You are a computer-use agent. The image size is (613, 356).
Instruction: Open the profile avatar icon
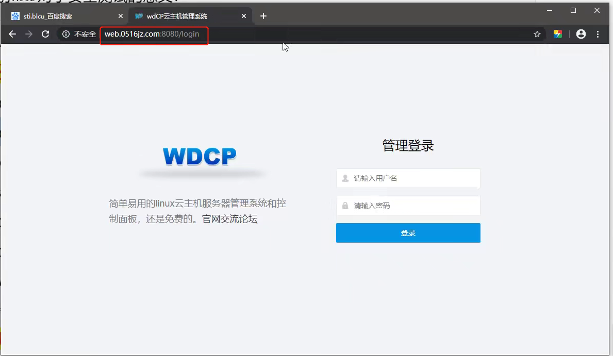point(581,34)
